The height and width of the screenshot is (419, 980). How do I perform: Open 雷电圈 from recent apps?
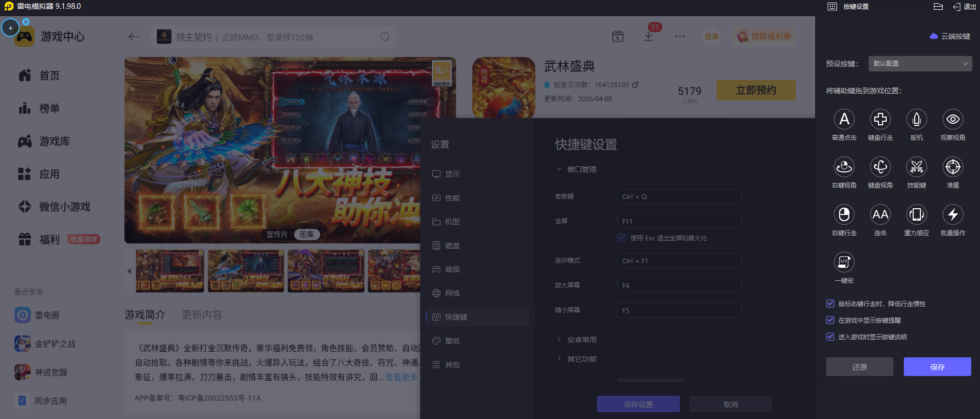coord(37,315)
